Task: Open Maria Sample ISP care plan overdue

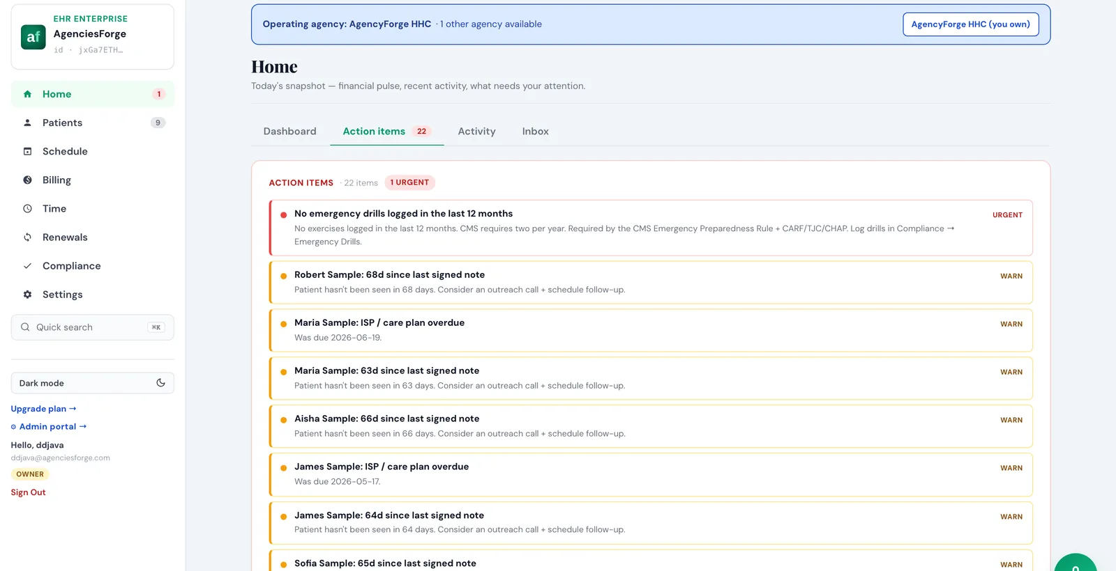Action: pyautogui.click(x=651, y=330)
